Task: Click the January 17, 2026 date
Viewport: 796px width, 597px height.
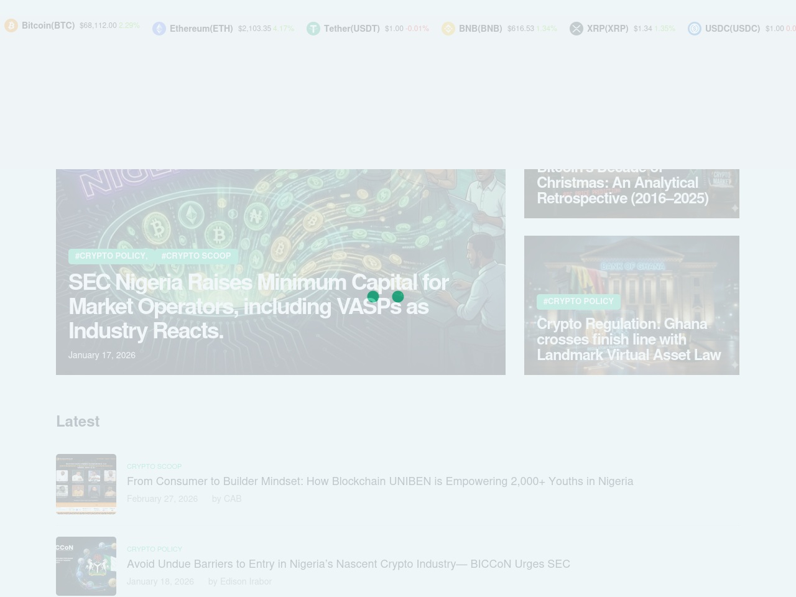Action: [x=102, y=355]
